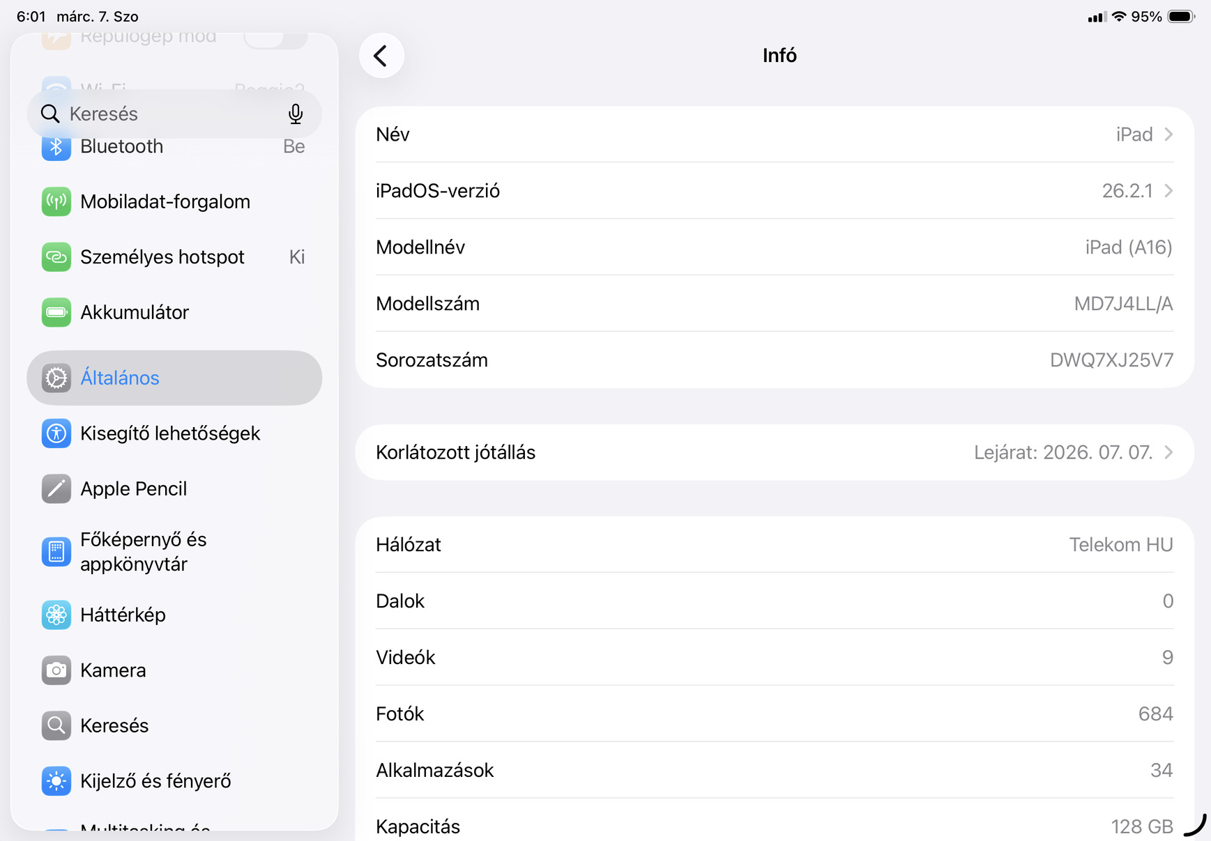
Task: Open iPadOS-verzió details chevron
Action: pyautogui.click(x=1168, y=191)
